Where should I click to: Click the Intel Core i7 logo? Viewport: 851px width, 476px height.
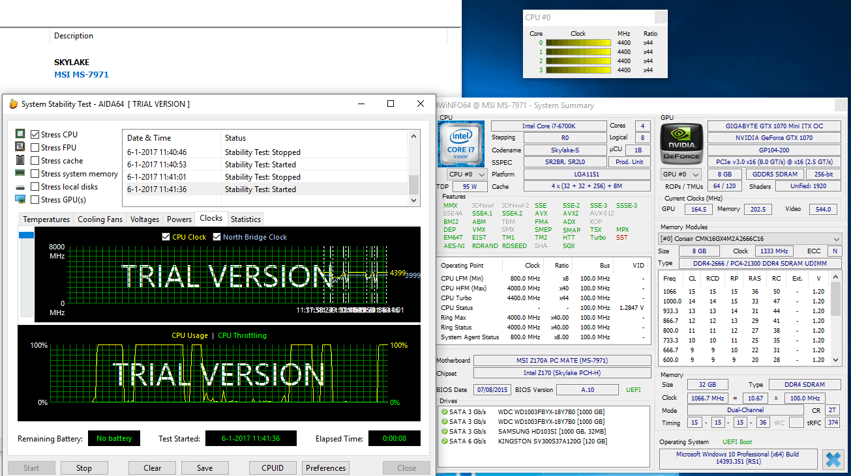click(461, 145)
